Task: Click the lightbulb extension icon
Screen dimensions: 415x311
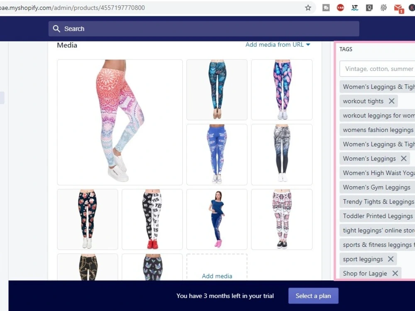Action: 369,7
